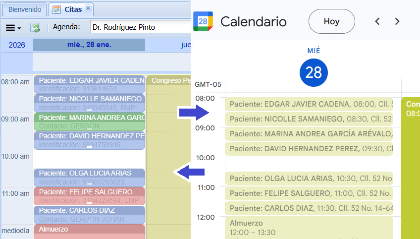Click the Hoy button

click(331, 21)
